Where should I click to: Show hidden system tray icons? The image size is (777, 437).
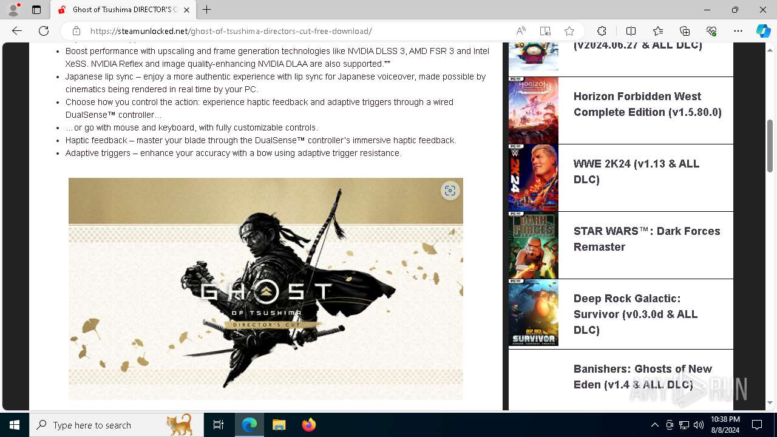[654, 425]
